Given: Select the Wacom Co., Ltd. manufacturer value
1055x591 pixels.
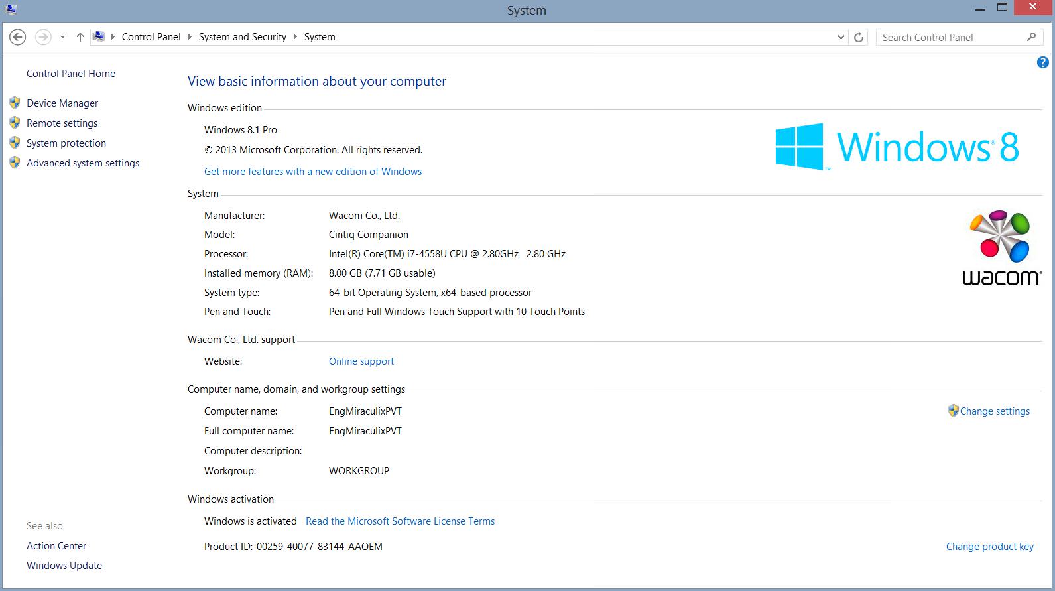Looking at the screenshot, I should 364,216.
